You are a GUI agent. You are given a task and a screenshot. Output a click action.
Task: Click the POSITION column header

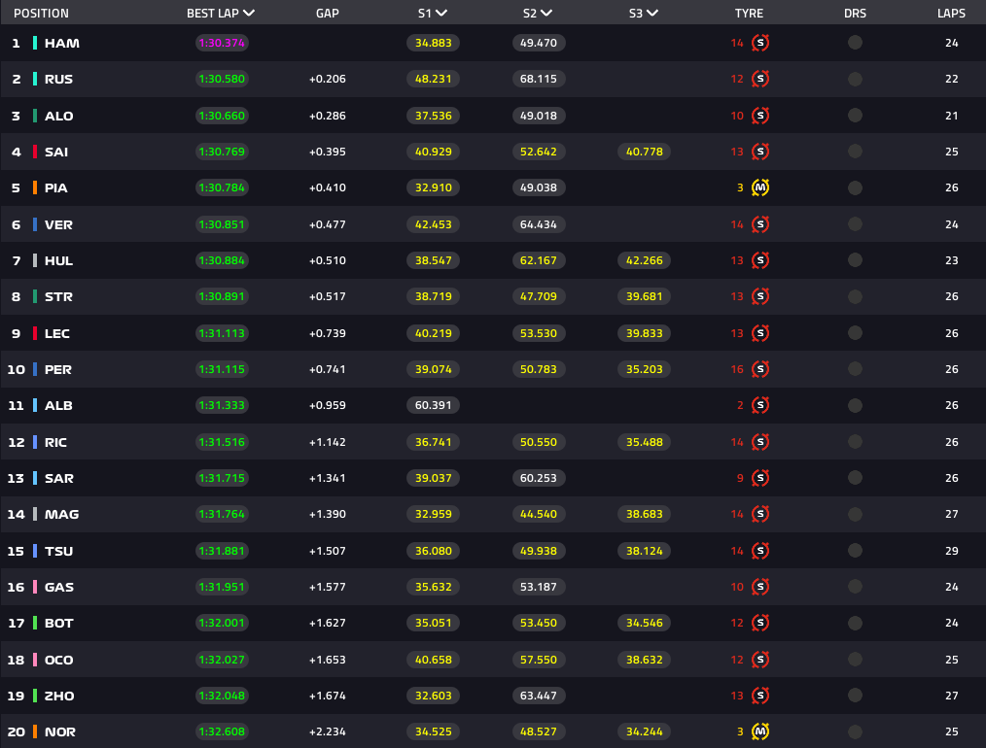click(40, 14)
